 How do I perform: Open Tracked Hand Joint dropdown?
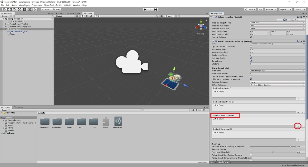pos(277,29)
